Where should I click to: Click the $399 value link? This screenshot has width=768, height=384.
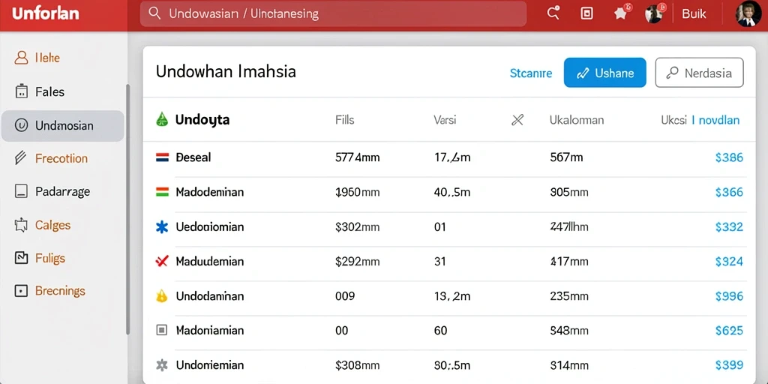pyautogui.click(x=729, y=365)
